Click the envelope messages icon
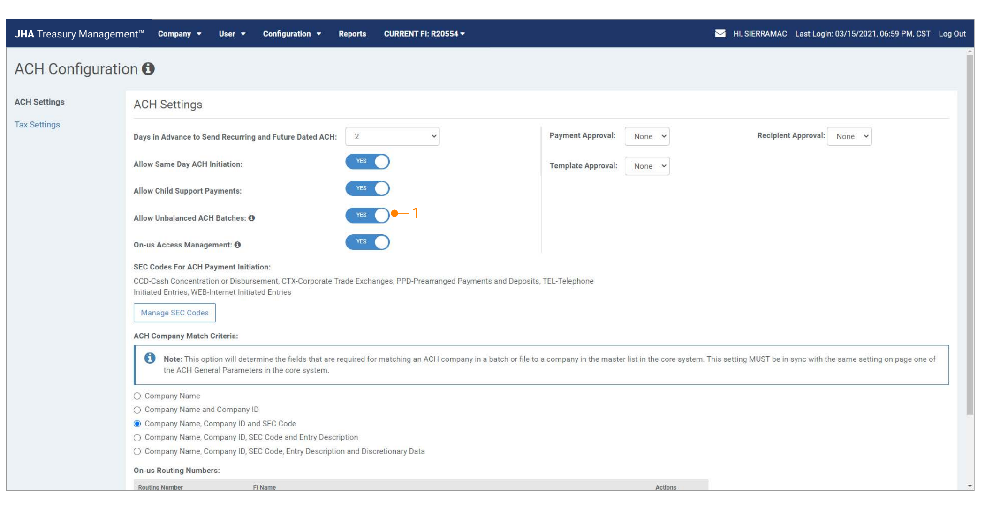The image size is (985, 508). pyautogui.click(x=720, y=33)
